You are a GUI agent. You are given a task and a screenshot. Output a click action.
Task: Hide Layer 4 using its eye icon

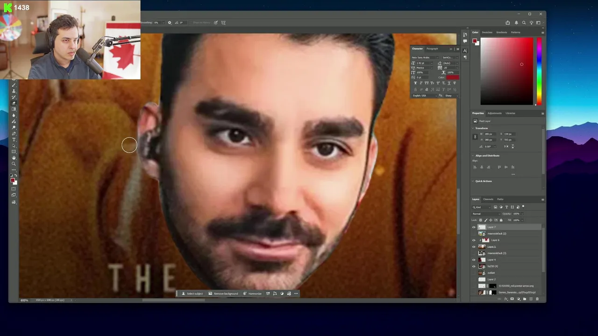474,260
